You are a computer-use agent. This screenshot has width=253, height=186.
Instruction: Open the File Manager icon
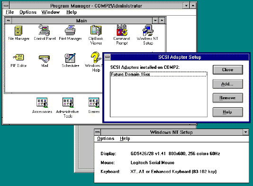tap(18, 31)
